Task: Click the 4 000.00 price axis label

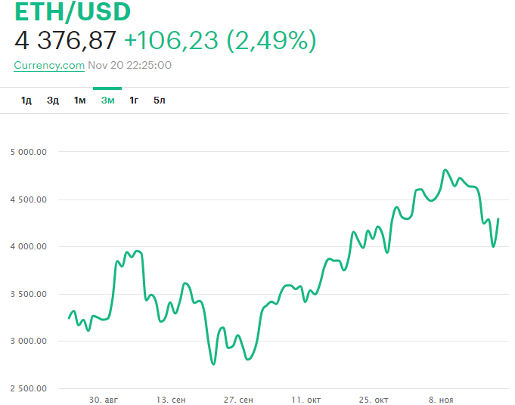Action: [x=29, y=246]
